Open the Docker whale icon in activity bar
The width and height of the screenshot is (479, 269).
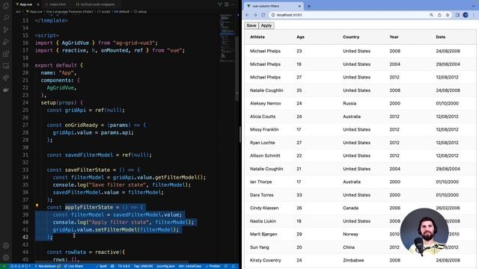pos(6,90)
